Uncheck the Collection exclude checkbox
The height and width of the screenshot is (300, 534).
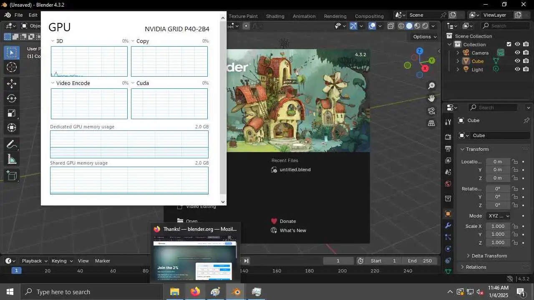tap(509, 44)
